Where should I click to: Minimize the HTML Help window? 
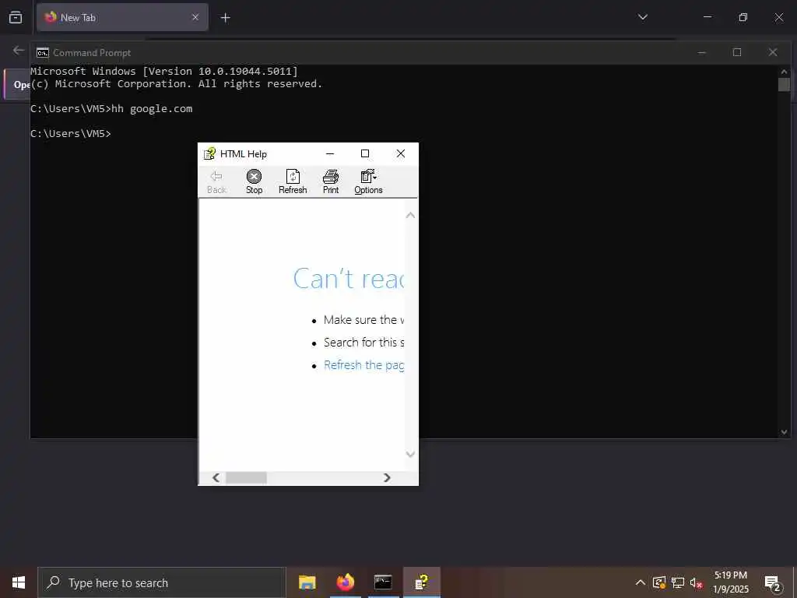[330, 153]
